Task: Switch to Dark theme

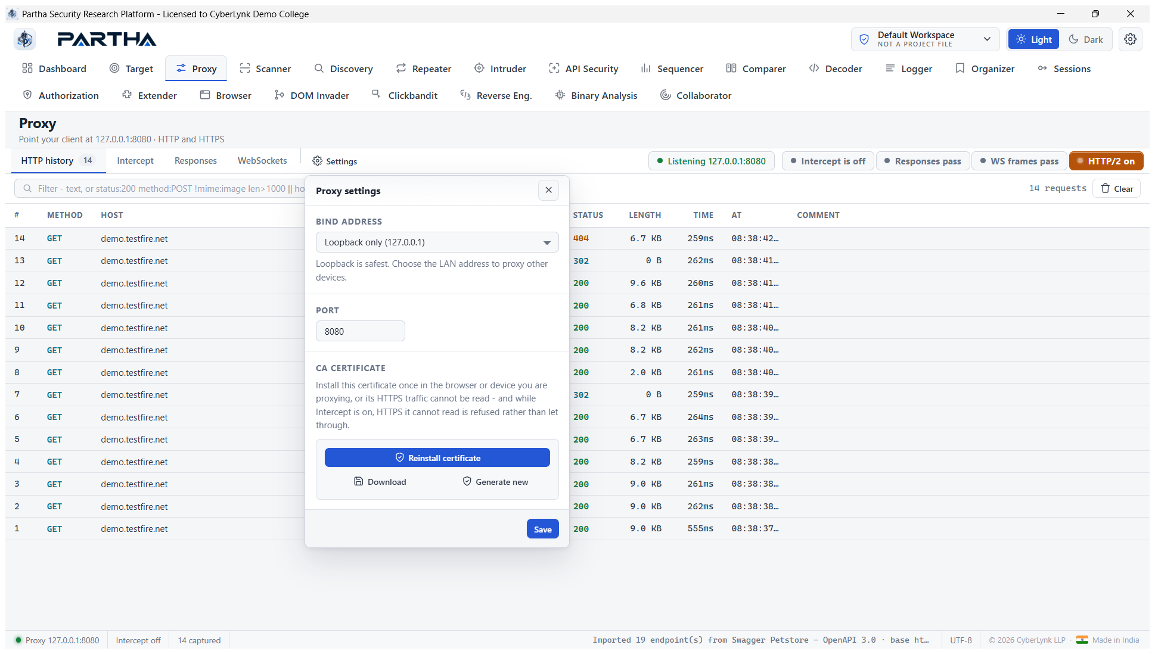Action: click(1086, 39)
